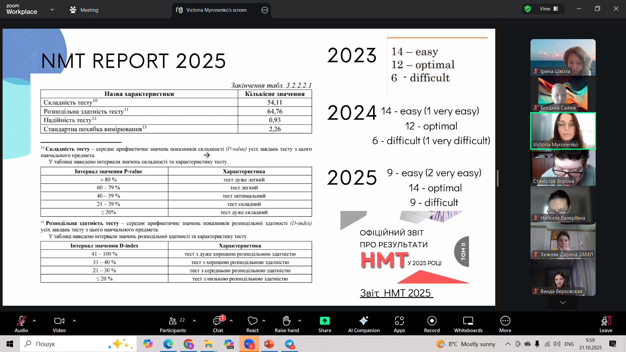The height and width of the screenshot is (352, 626).
Task: Toggle the Video camera on
Action: tap(59, 321)
